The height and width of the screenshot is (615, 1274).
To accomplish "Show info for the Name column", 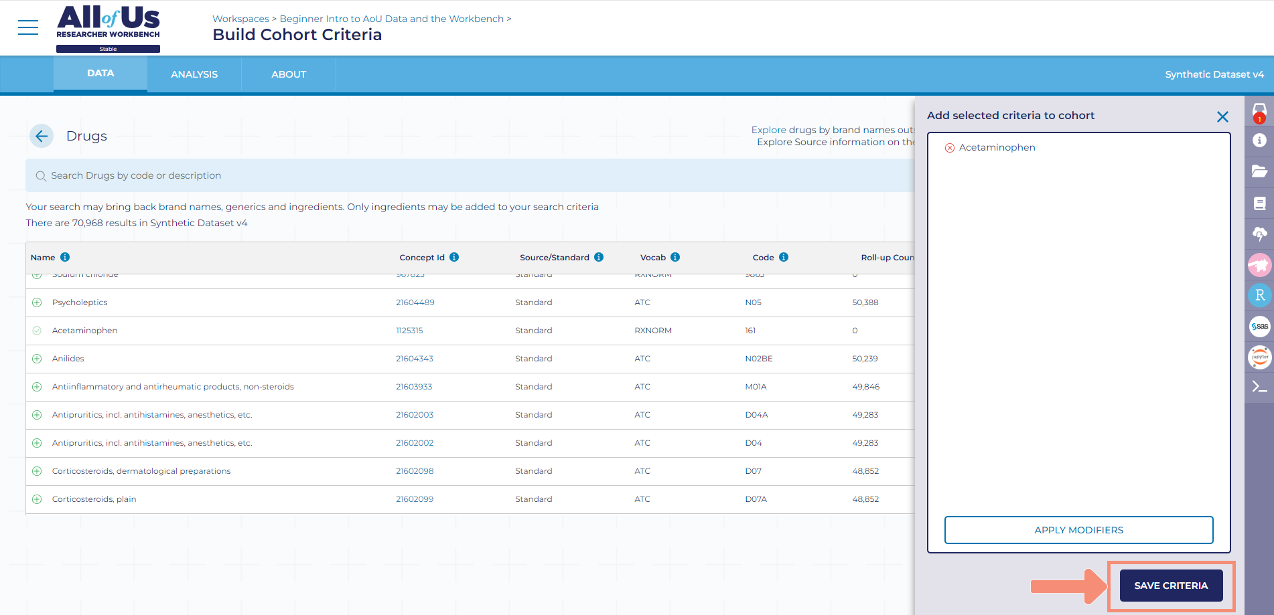I will tap(65, 257).
